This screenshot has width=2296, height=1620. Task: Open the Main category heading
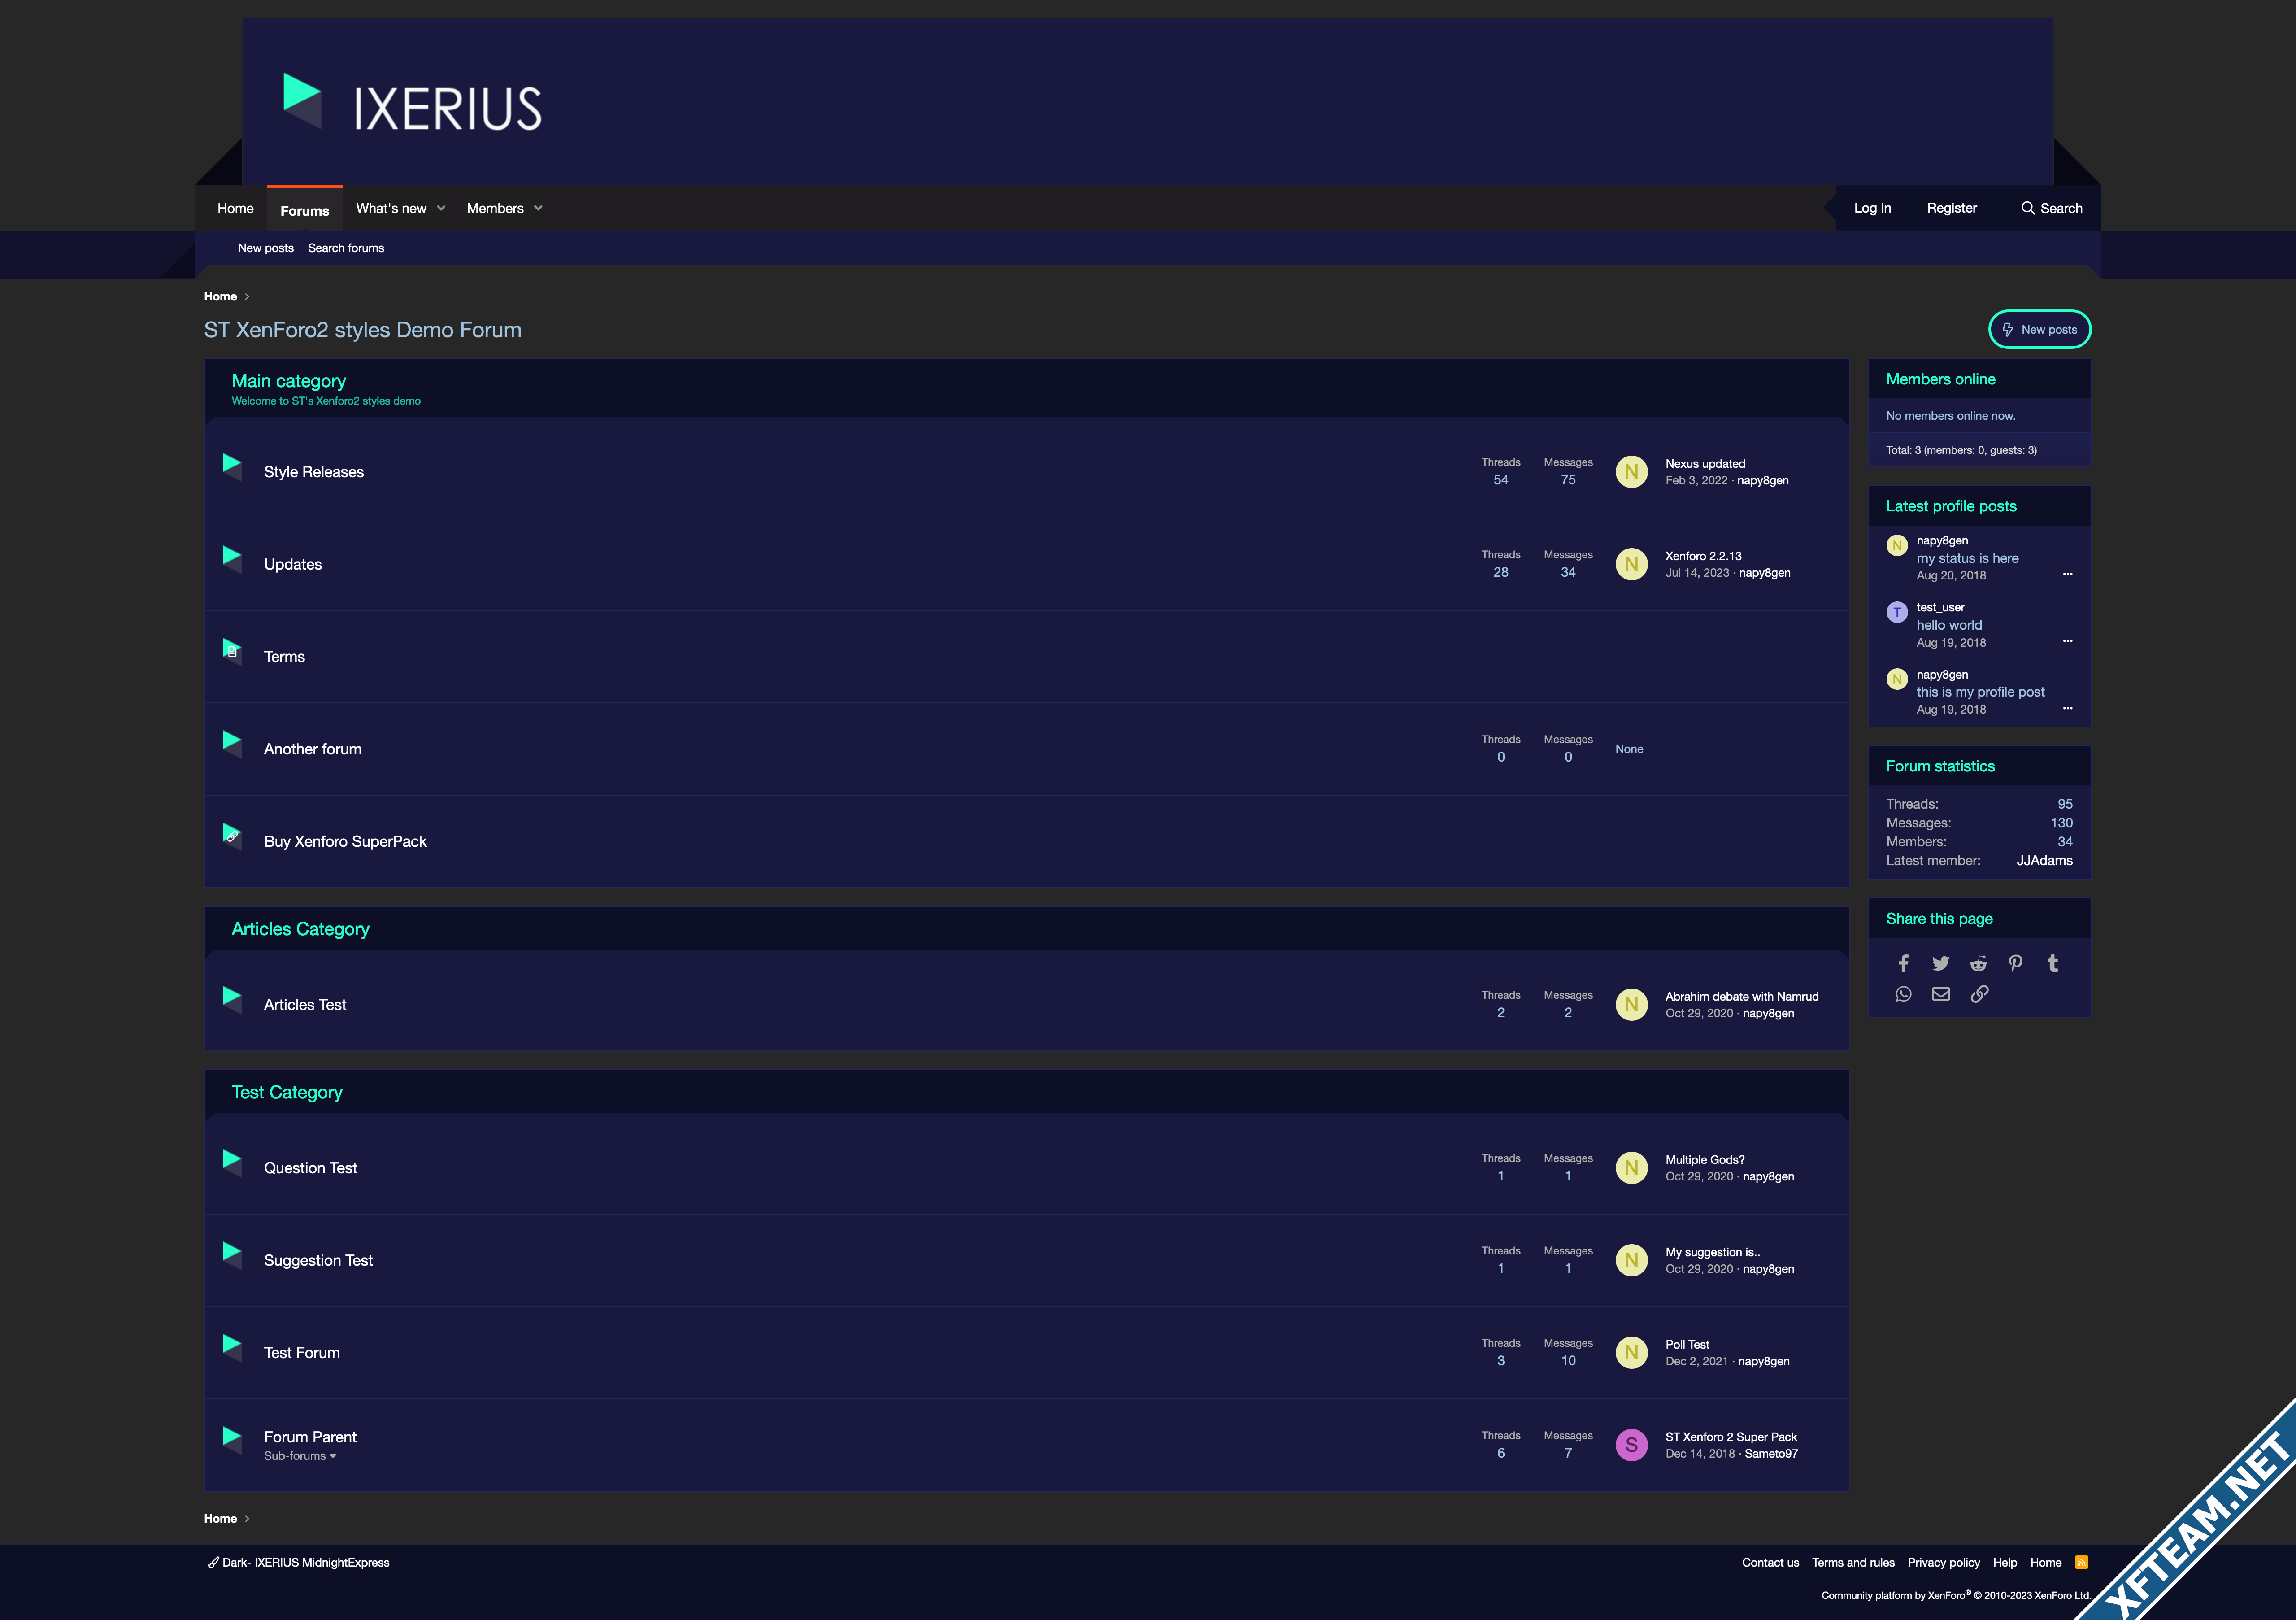click(x=289, y=381)
